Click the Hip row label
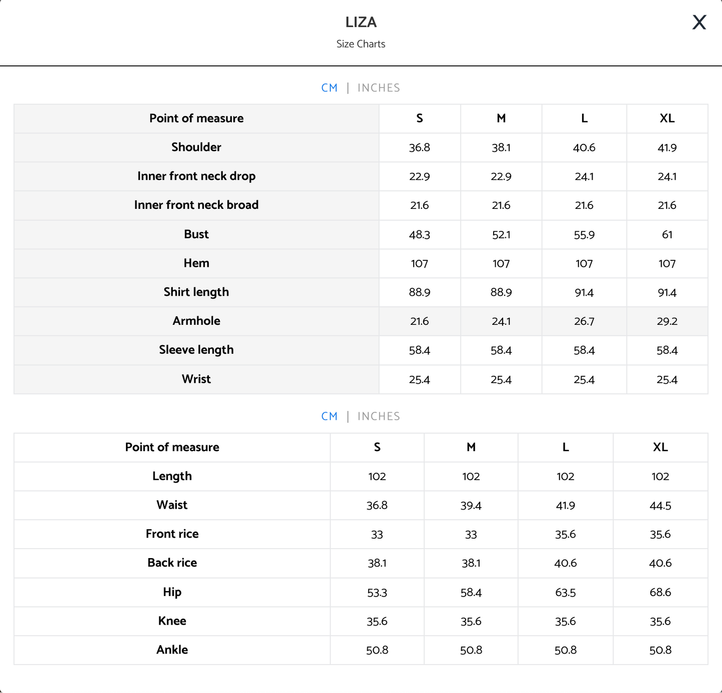 (x=172, y=593)
